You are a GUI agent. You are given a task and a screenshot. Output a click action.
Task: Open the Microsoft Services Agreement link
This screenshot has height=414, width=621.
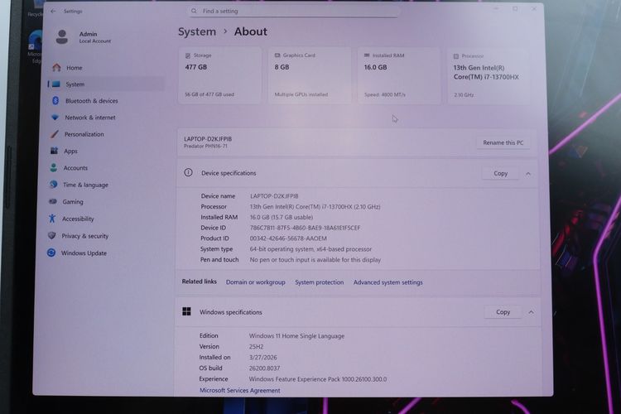[239, 391]
